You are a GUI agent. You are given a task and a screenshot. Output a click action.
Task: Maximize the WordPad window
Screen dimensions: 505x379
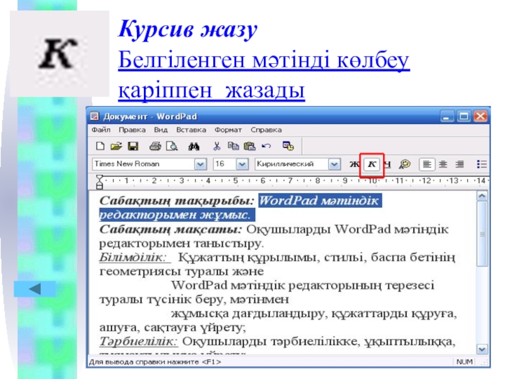[x=464, y=116]
